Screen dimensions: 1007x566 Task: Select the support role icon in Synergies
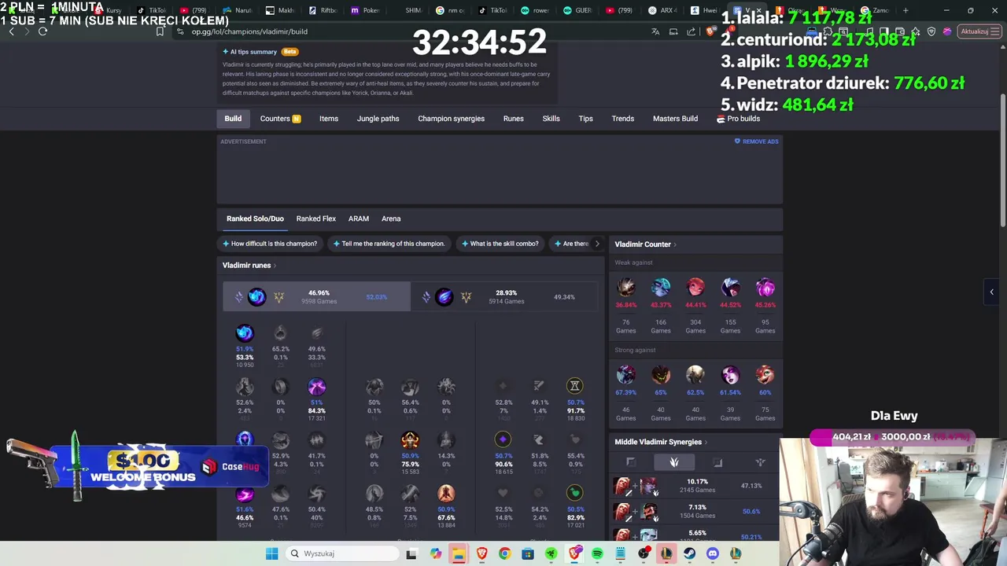[x=760, y=462]
